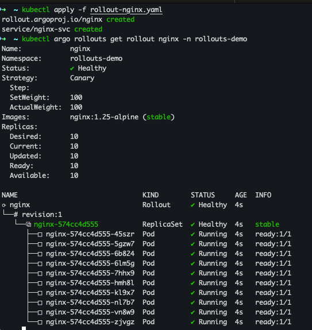This screenshot has width=312, height=330.
Task: Select pod nginx-574cc4d555-6b824 in tree
Action: point(90,254)
